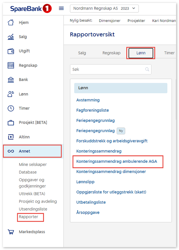Collapse the Lønn report group header
The width and height of the screenshot is (179, 250).
tap(120, 88)
